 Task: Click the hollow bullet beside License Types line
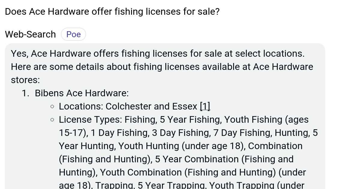[52, 119]
